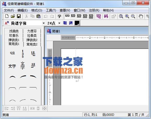Viewport: 151px width, 119px height.
Task: Switch to the 吹奏乐 symbol tab
Action: (14, 35)
